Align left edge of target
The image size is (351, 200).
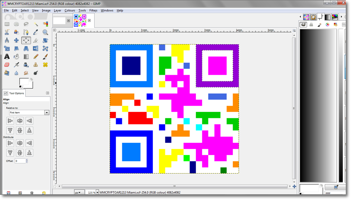pyautogui.click(x=10, y=121)
